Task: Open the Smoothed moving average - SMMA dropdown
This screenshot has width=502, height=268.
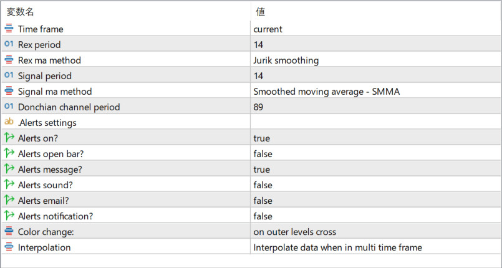Action: [326, 92]
